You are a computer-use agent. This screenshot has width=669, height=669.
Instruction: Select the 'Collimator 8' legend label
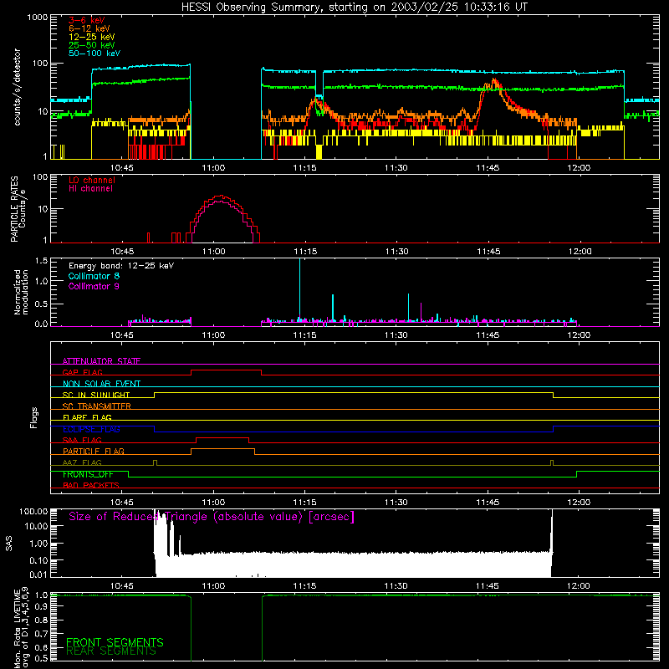(x=94, y=276)
